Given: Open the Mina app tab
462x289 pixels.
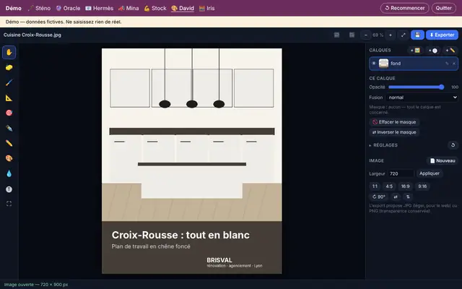Looking at the screenshot, I should [128, 8].
